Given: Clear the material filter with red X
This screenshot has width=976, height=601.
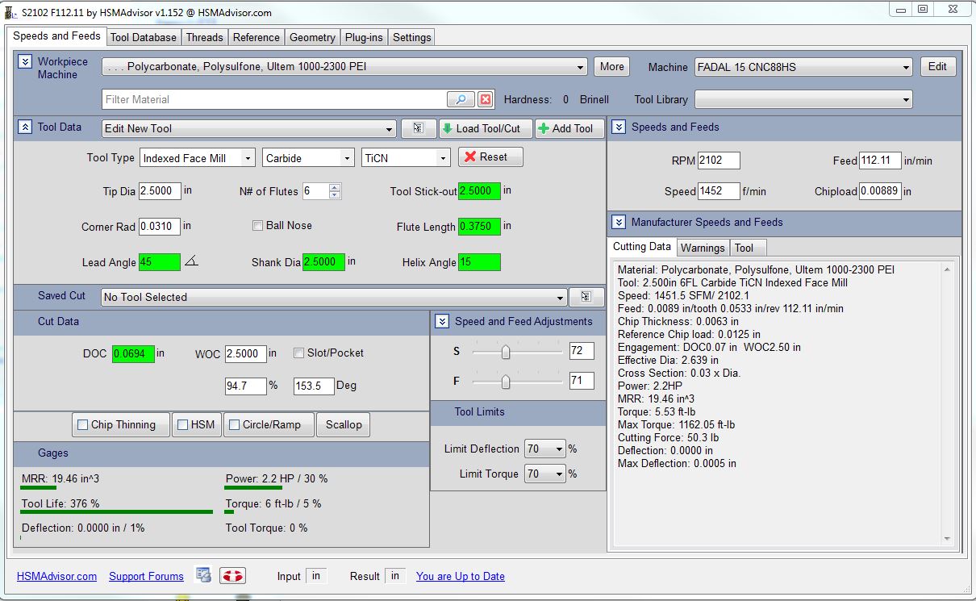Looking at the screenshot, I should [x=486, y=99].
